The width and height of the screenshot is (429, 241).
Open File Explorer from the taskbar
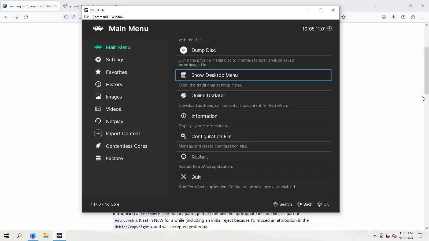point(46,236)
